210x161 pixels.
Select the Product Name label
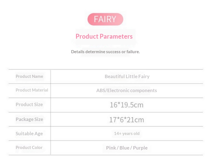29,76
